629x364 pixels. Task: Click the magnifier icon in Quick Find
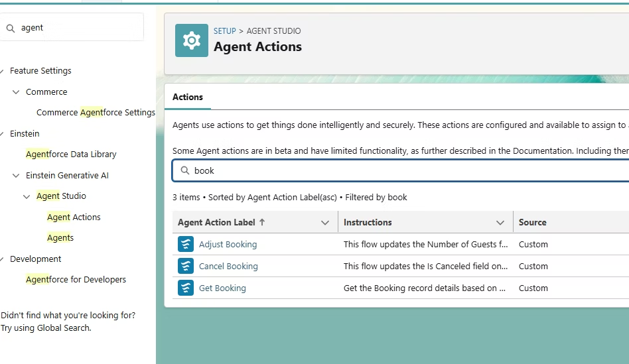pos(11,28)
